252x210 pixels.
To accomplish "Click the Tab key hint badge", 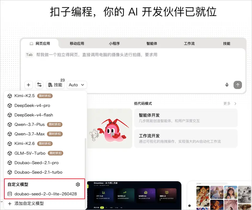I will click(29, 55).
